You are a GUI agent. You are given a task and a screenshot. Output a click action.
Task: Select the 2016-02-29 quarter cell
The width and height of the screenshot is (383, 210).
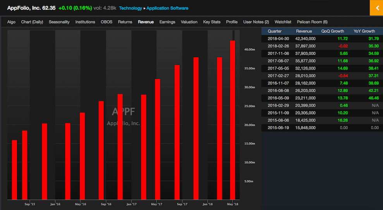point(278,106)
